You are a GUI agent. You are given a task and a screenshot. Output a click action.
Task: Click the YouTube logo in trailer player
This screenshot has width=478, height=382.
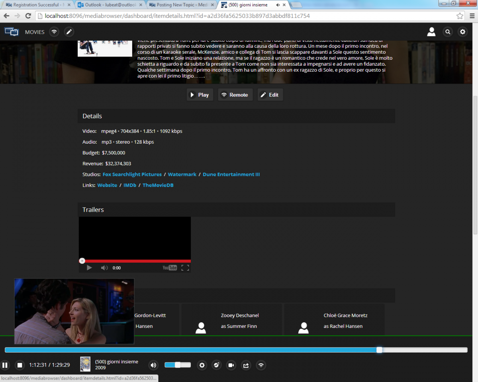click(x=170, y=268)
